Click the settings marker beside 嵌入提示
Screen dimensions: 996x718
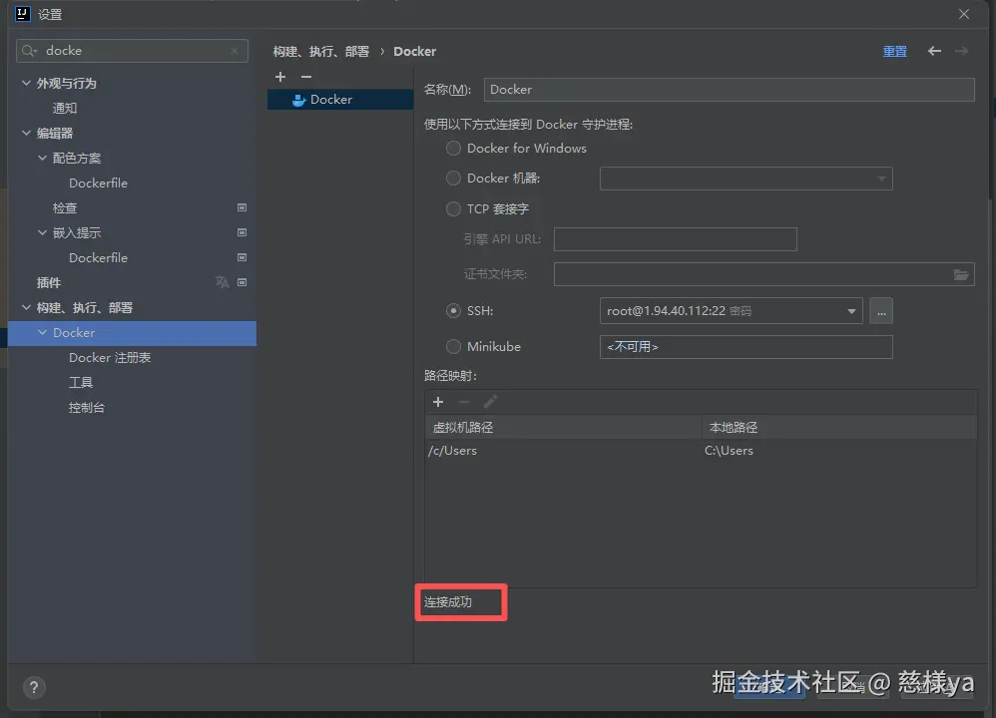click(242, 232)
